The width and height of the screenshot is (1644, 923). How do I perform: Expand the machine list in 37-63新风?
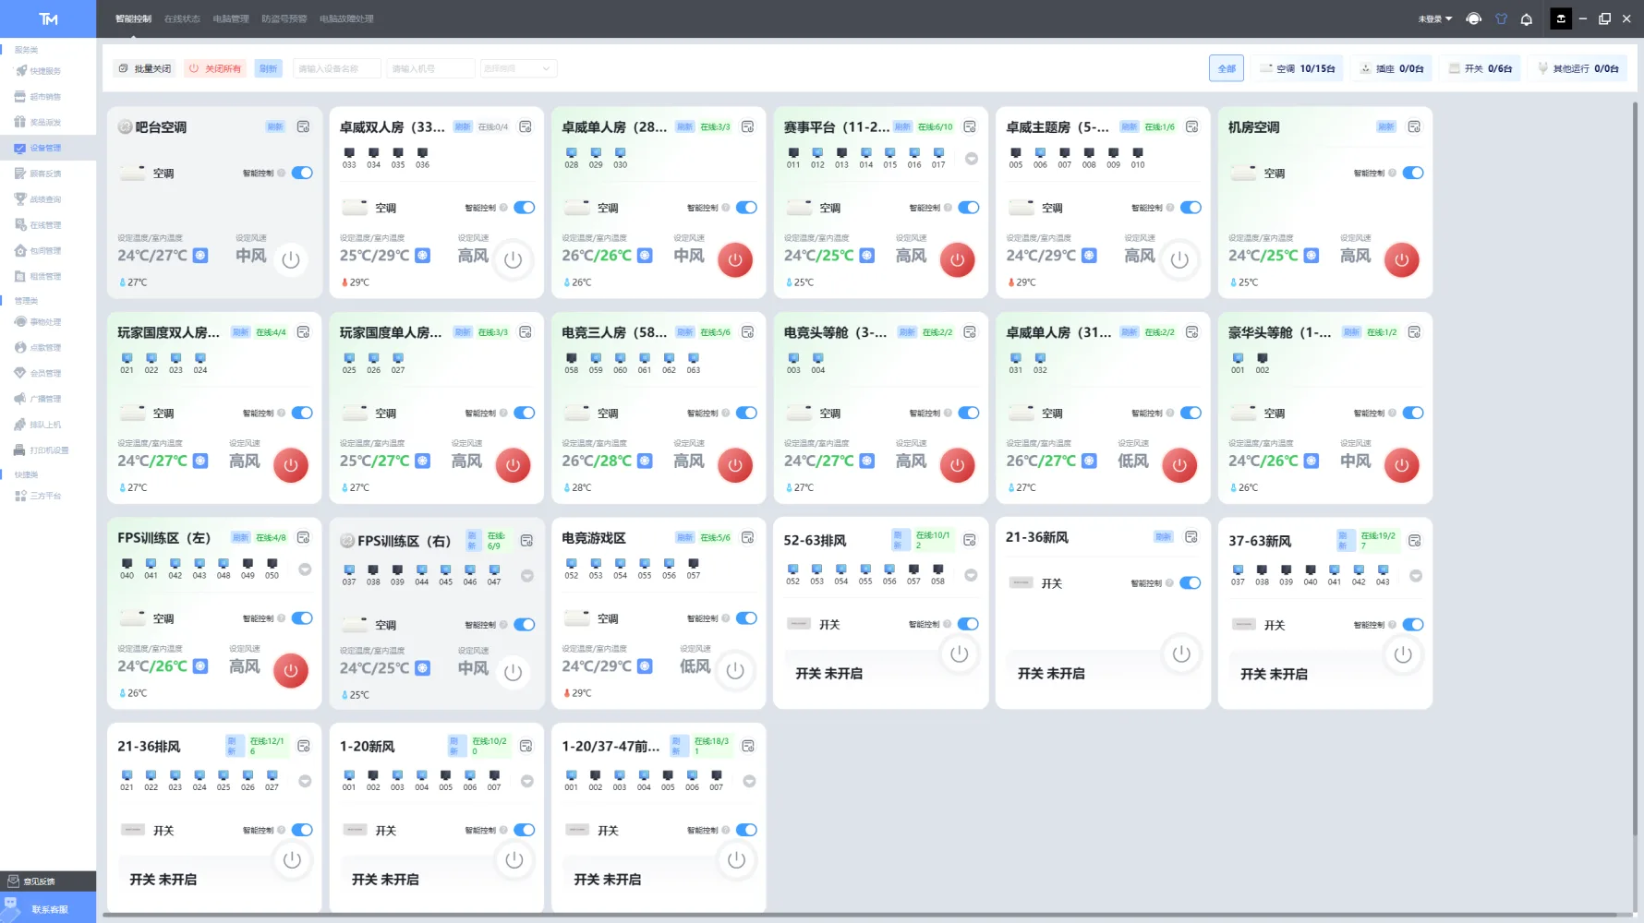(1416, 576)
